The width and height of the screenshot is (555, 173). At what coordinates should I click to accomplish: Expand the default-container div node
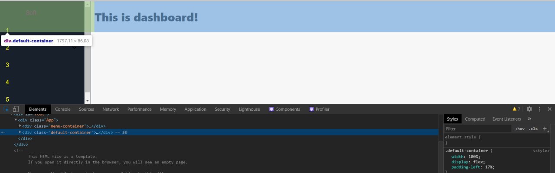(x=20, y=132)
